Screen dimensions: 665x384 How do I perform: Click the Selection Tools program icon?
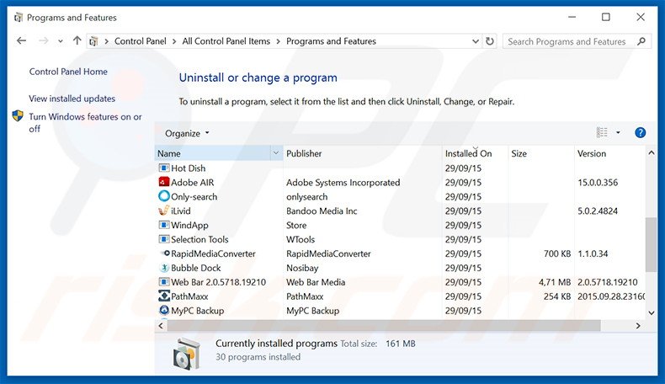[163, 239]
